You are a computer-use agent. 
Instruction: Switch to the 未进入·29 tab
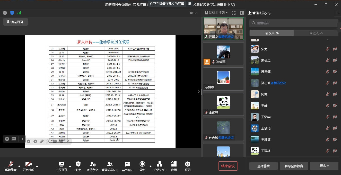(x=316, y=33)
